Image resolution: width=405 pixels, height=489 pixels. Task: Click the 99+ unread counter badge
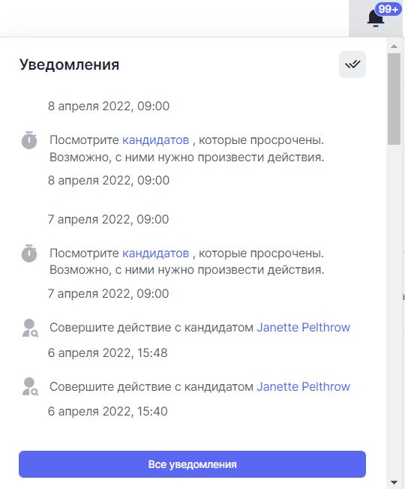pos(388,9)
